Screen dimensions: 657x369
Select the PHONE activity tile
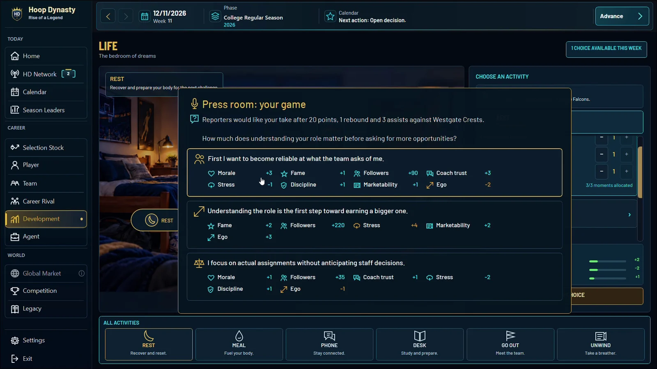click(x=329, y=344)
